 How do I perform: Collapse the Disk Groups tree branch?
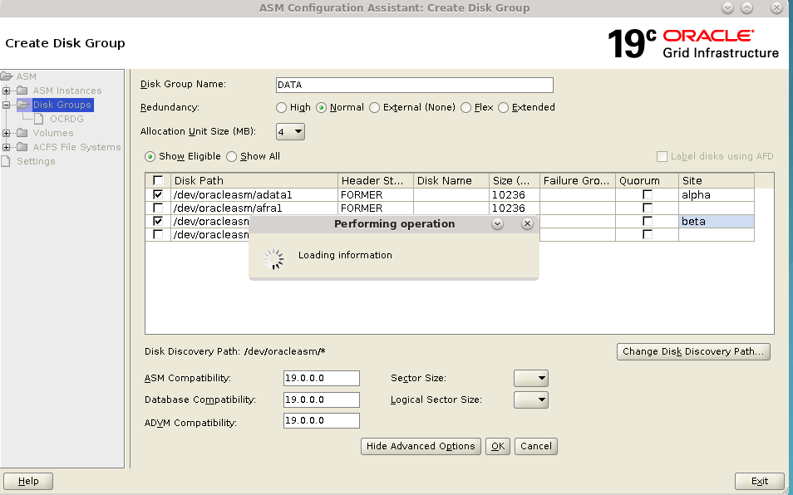pyautogui.click(x=6, y=105)
